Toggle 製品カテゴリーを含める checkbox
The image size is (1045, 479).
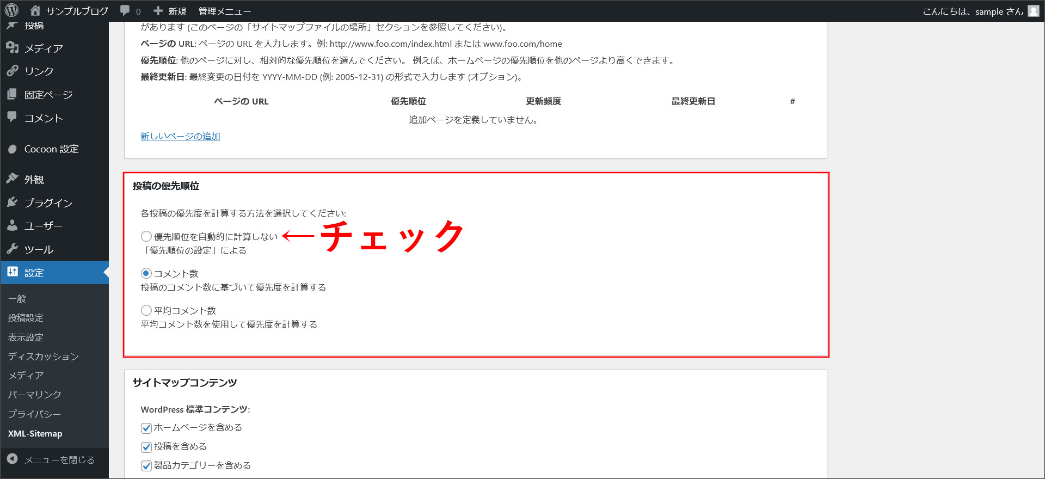point(146,466)
